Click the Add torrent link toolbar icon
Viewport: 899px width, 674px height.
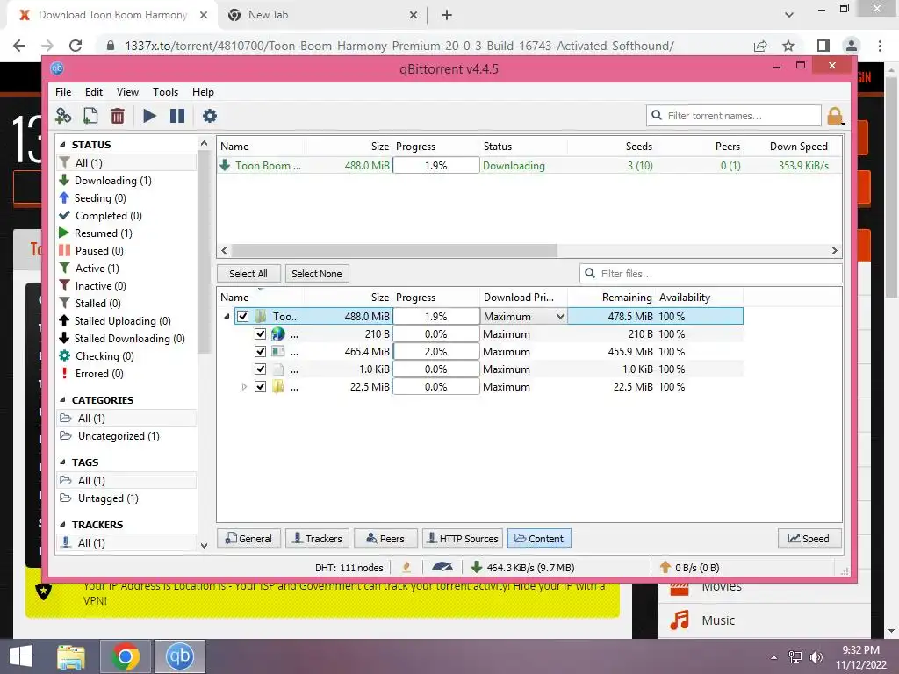pos(63,116)
